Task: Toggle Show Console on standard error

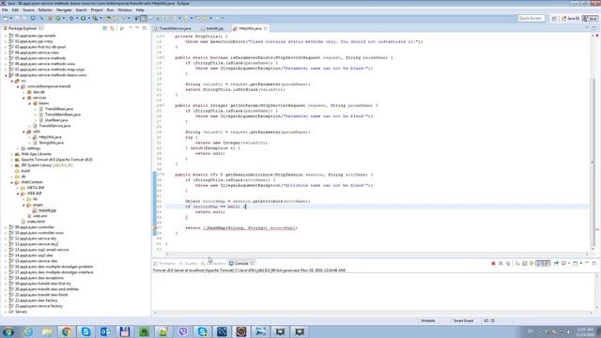Action: click(547, 263)
